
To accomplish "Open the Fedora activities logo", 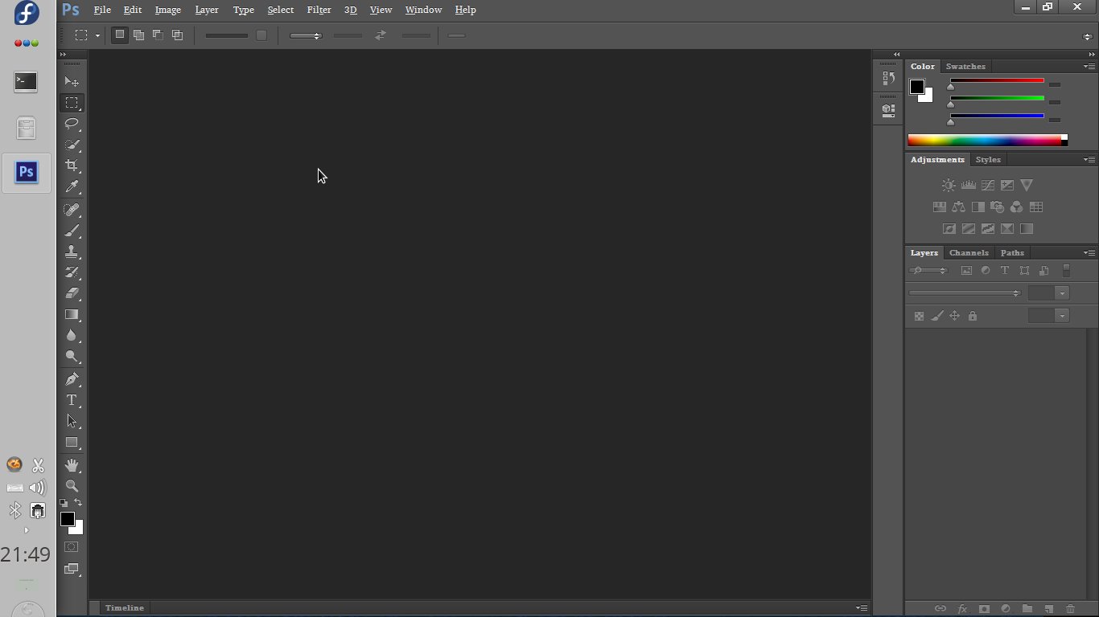I will 27,14.
